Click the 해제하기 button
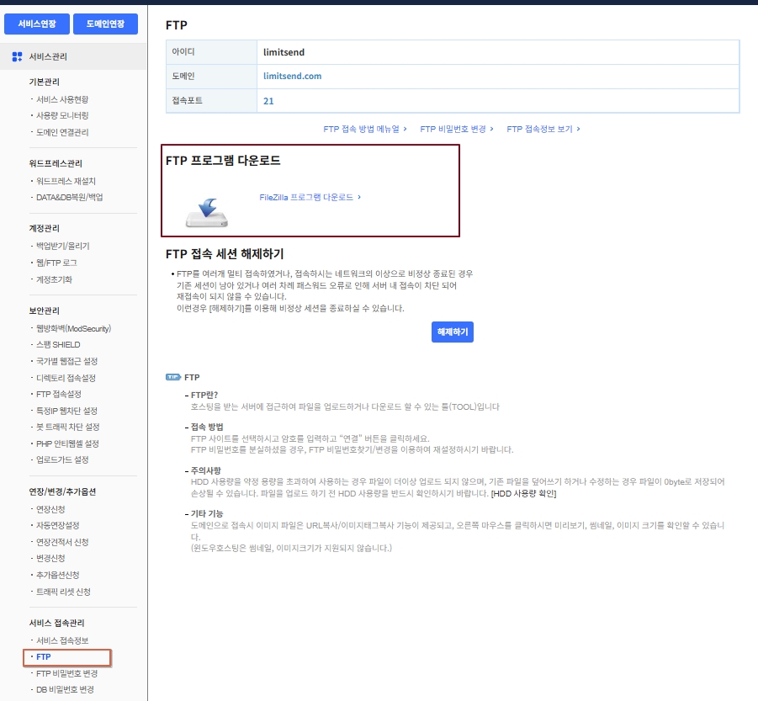Image resolution: width=758 pixels, height=701 pixels. click(x=453, y=332)
